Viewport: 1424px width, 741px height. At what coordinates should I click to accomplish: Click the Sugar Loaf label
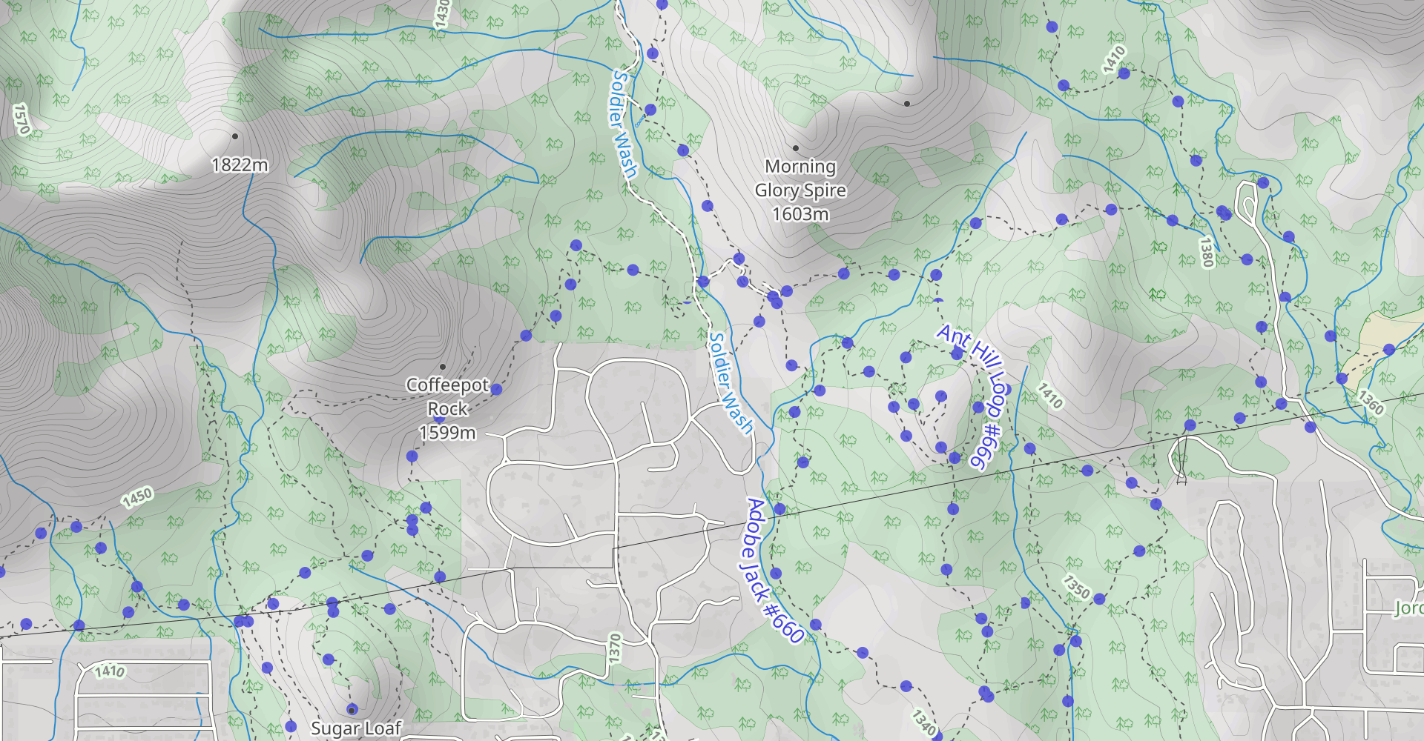[x=356, y=728]
